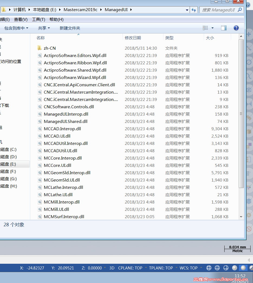
Task: Click the 新建文件夹 button
Action: 70,28
